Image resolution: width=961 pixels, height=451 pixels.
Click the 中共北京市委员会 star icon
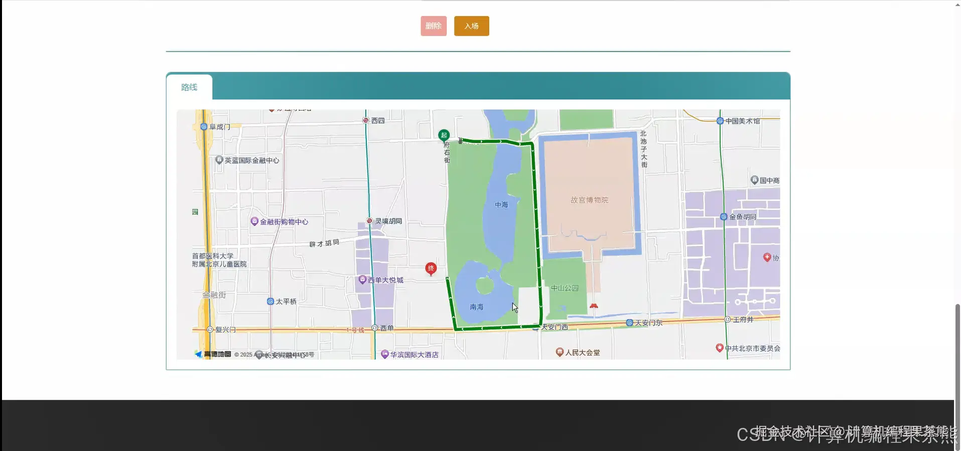click(x=719, y=348)
